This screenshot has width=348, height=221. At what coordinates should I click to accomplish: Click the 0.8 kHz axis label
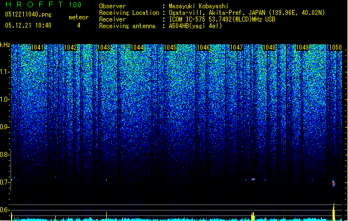point(5,155)
